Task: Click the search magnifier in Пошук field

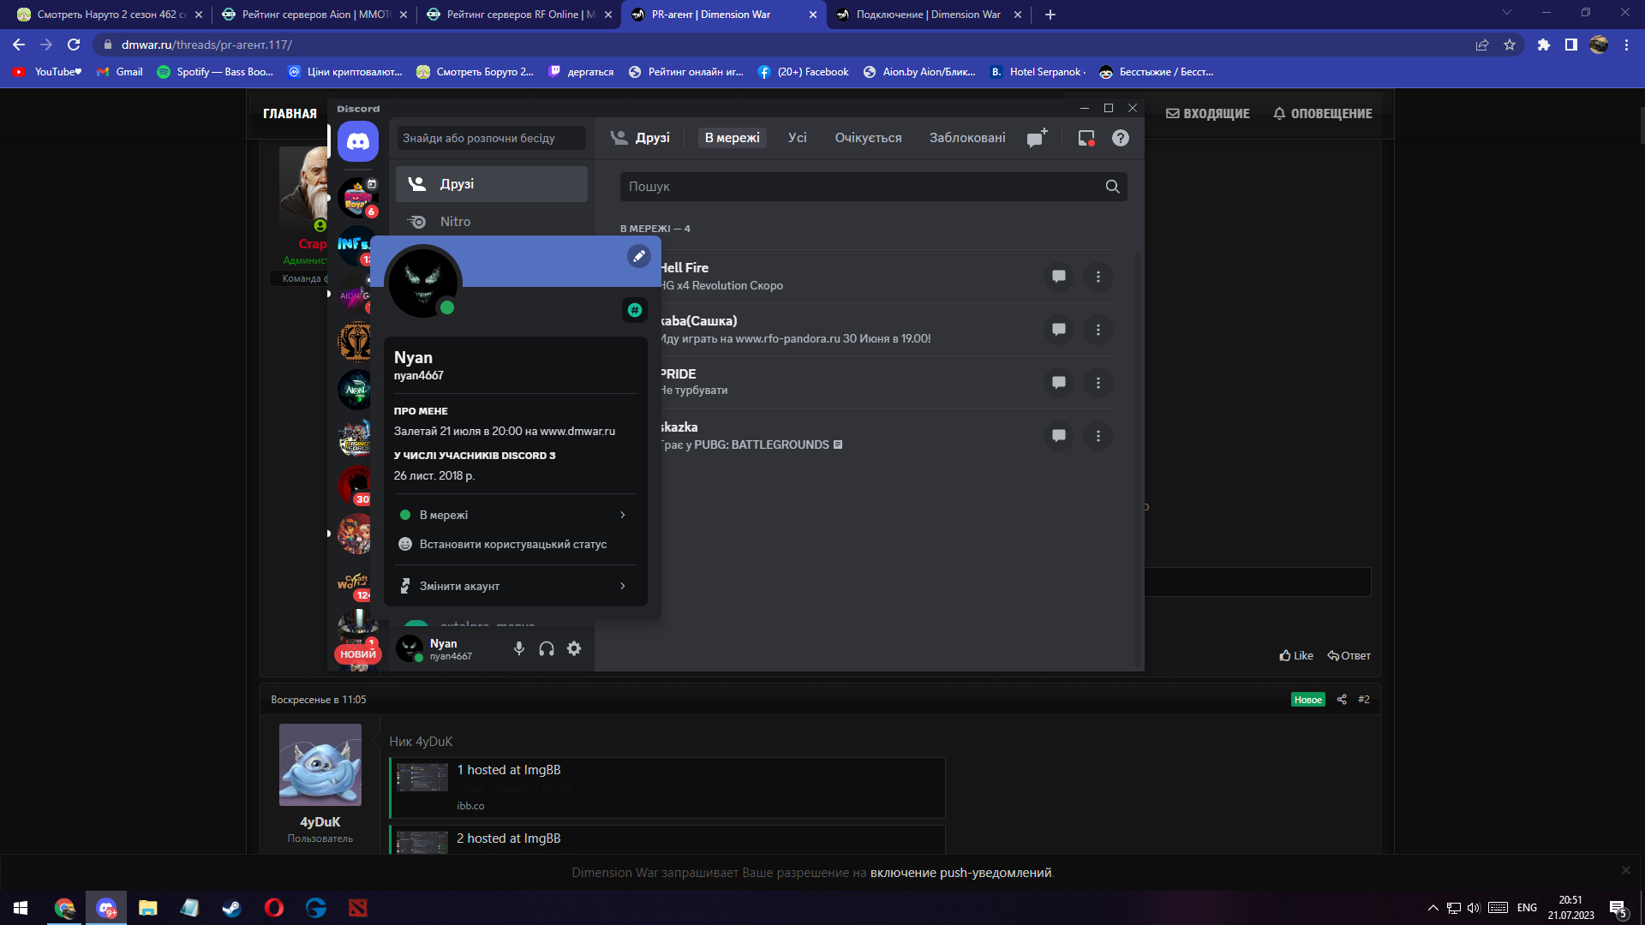Action: coord(1112,187)
